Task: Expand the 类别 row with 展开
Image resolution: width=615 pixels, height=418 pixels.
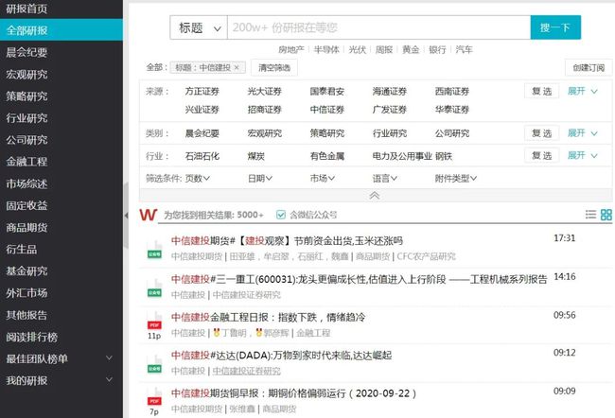Action: pos(583,133)
